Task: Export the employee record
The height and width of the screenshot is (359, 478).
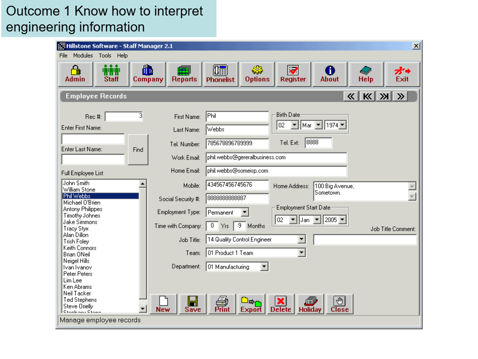Action: pos(251,304)
